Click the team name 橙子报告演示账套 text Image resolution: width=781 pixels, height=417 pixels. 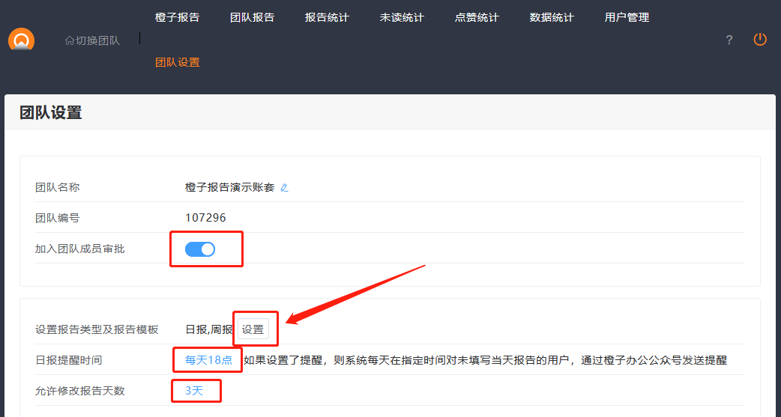229,187
